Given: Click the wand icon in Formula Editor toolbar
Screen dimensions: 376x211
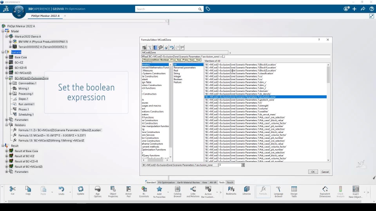Looking at the screenshot, I should [150, 47].
